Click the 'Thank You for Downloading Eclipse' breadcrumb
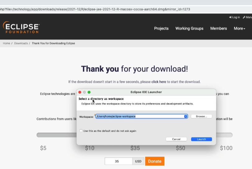The image size is (252, 169). pos(53,43)
